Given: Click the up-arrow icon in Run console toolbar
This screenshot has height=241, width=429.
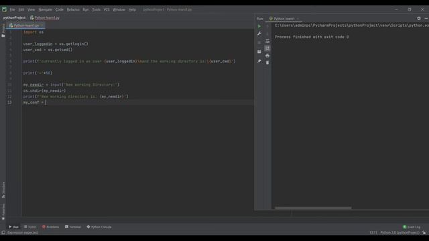Looking at the screenshot, I should (267, 27).
